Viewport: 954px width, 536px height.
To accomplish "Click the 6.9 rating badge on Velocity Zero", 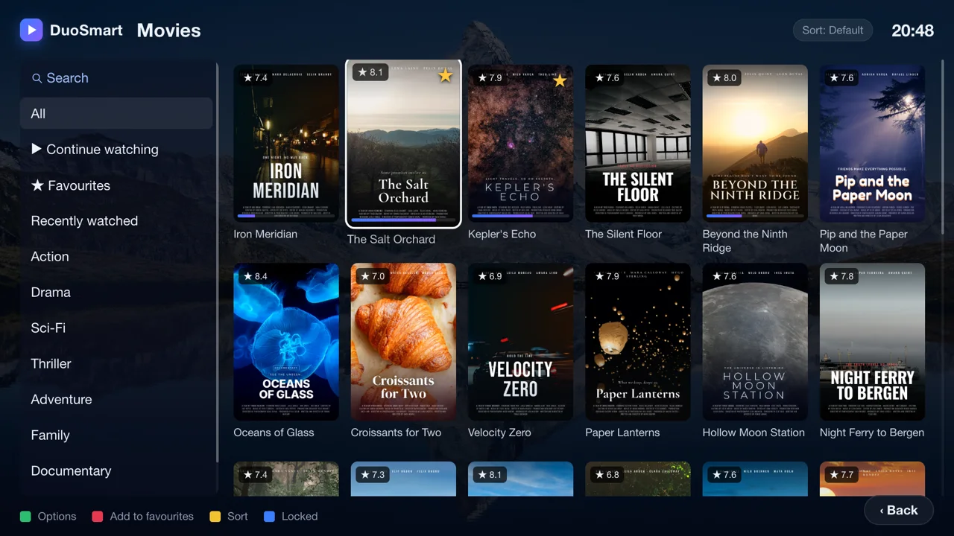I will click(x=490, y=276).
